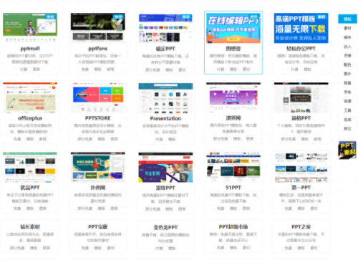Open the 变色龙PPT card title

(165, 227)
